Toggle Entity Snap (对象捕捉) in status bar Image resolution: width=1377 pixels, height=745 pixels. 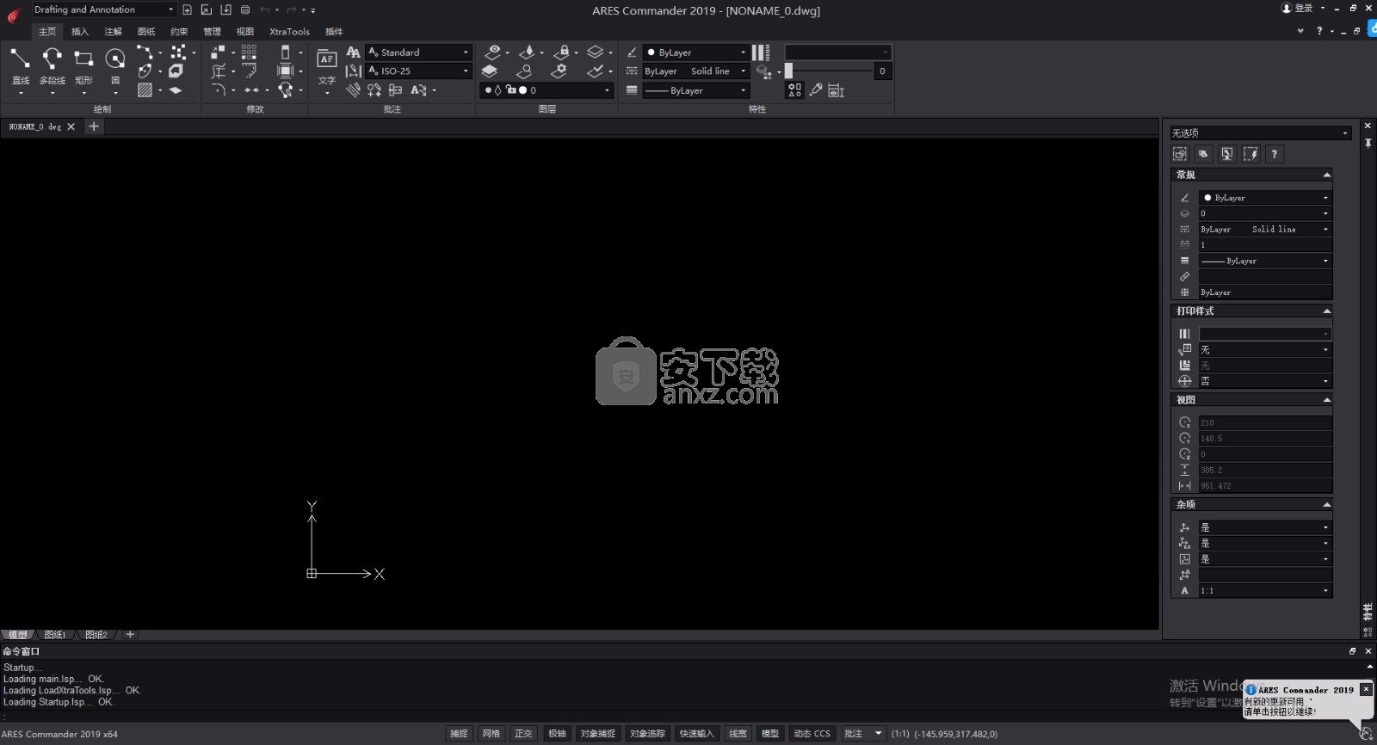[x=598, y=734]
